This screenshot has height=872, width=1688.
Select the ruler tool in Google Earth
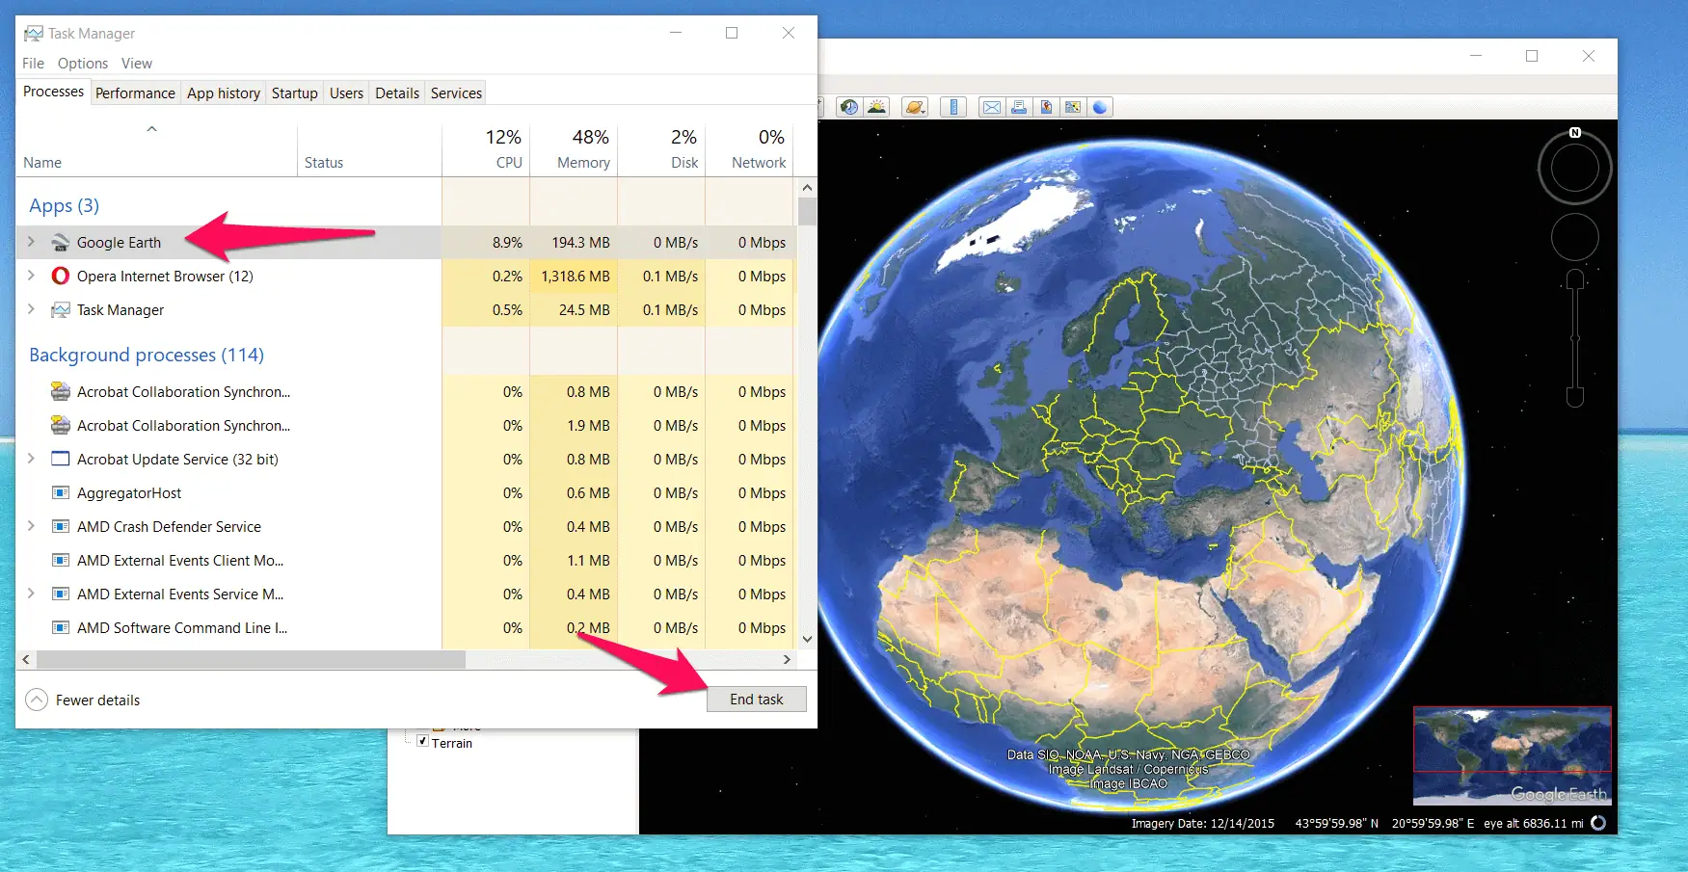(953, 107)
